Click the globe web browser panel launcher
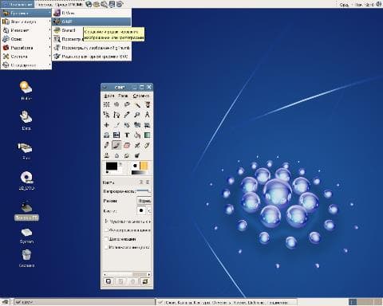This screenshot has height=306, width=383. pos(89,4)
